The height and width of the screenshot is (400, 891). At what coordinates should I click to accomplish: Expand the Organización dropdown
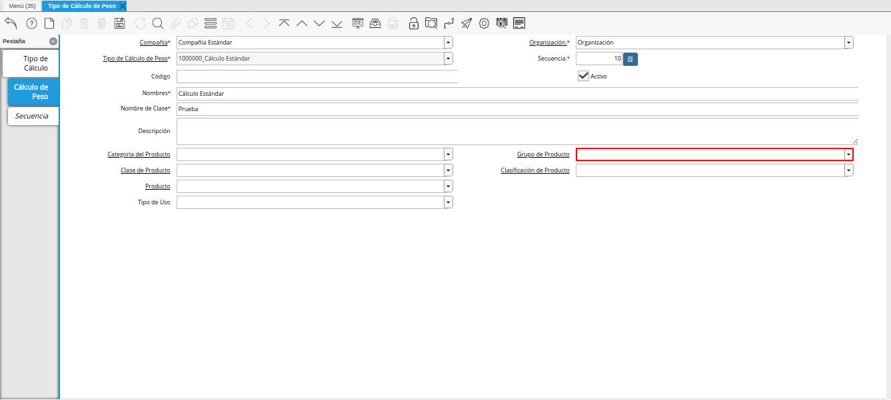pyautogui.click(x=849, y=43)
